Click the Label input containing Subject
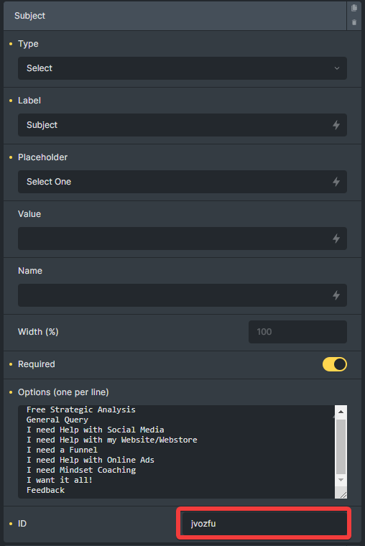365x546 pixels. (x=182, y=125)
